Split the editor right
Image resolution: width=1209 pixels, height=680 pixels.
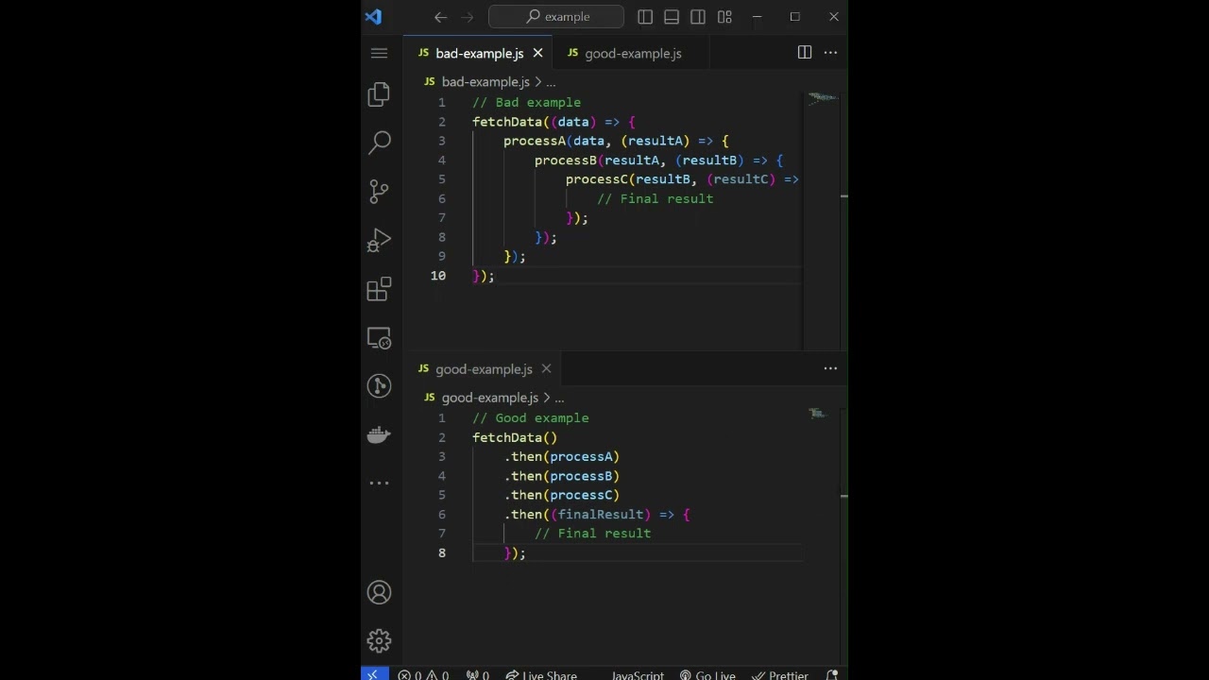coord(805,53)
